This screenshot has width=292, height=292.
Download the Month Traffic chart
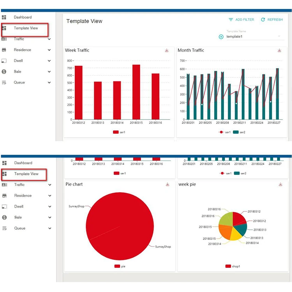coord(279,51)
